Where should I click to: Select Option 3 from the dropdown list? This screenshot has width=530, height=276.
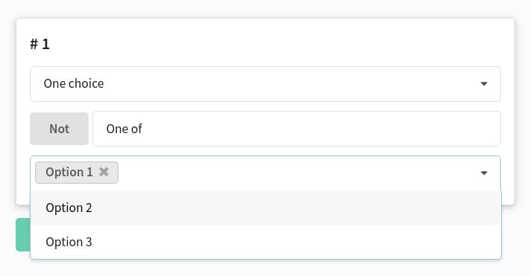[265, 242]
